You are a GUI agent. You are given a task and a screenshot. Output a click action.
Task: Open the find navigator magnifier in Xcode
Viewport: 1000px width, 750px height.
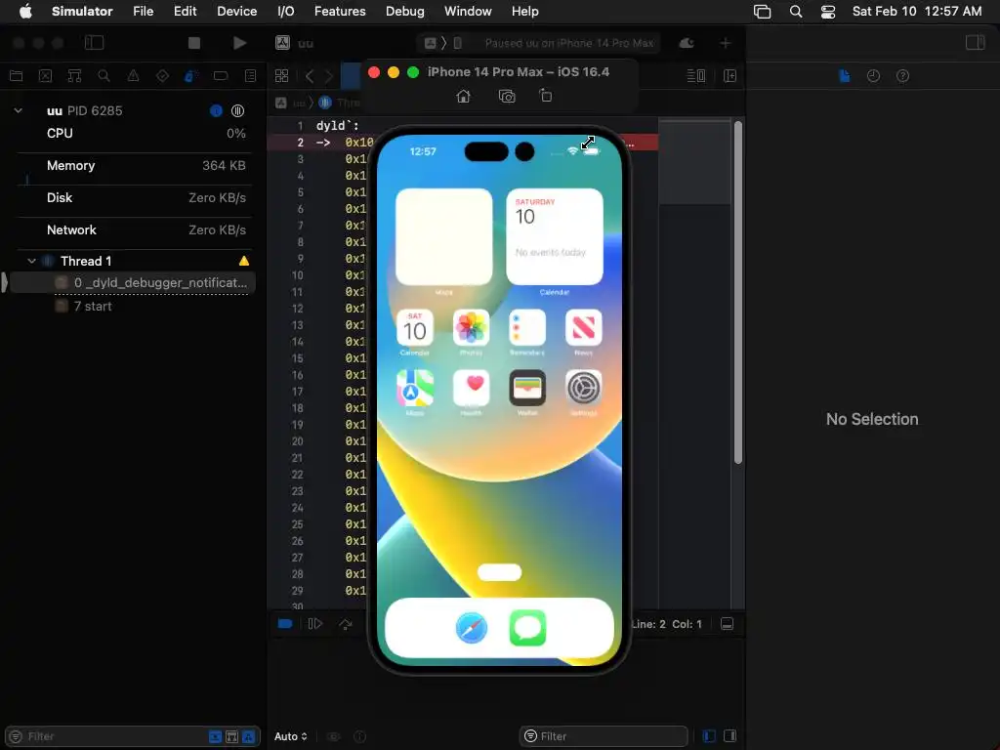[104, 76]
